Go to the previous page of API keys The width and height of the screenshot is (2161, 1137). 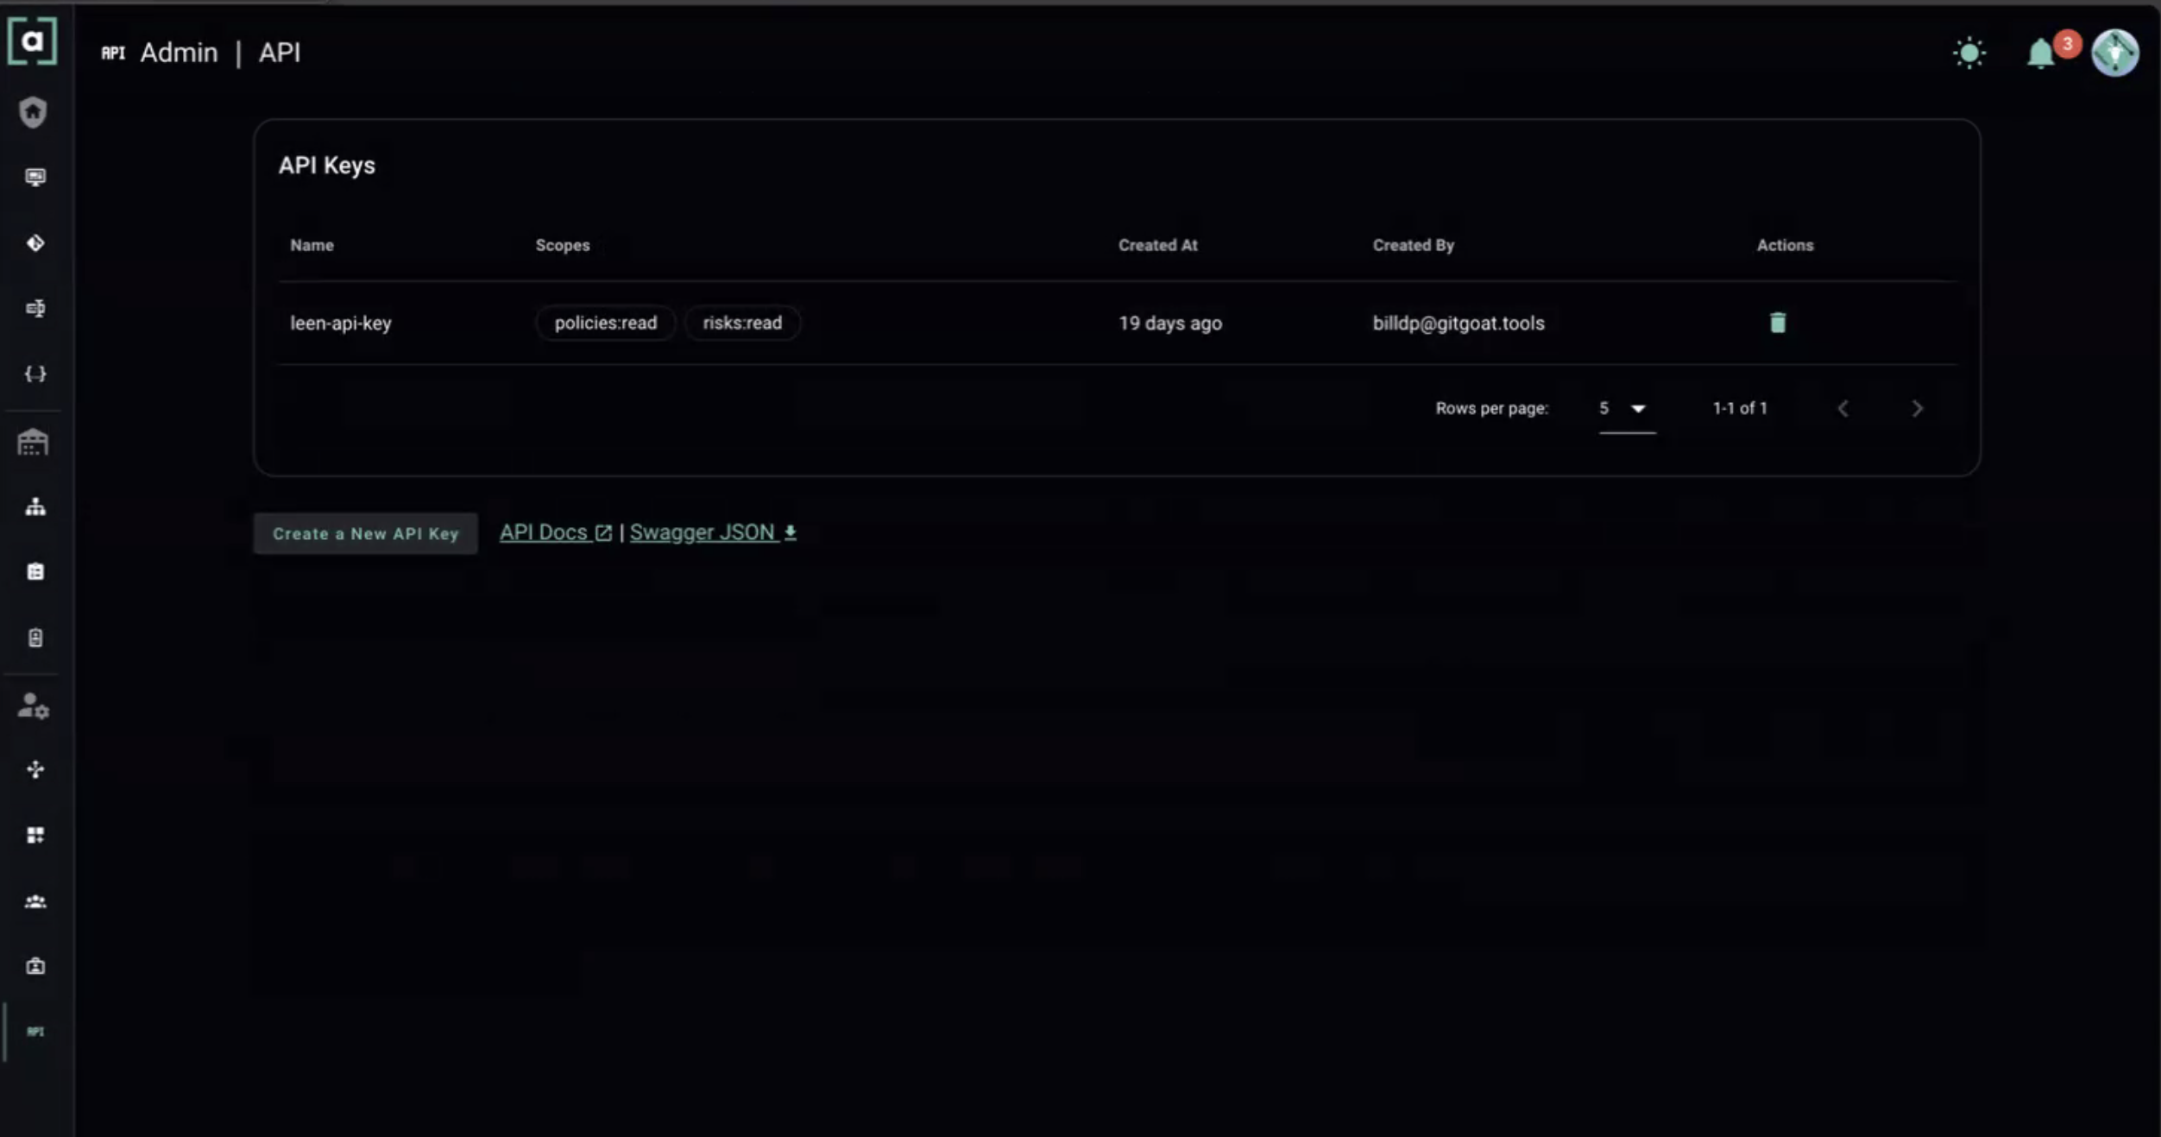click(1843, 409)
